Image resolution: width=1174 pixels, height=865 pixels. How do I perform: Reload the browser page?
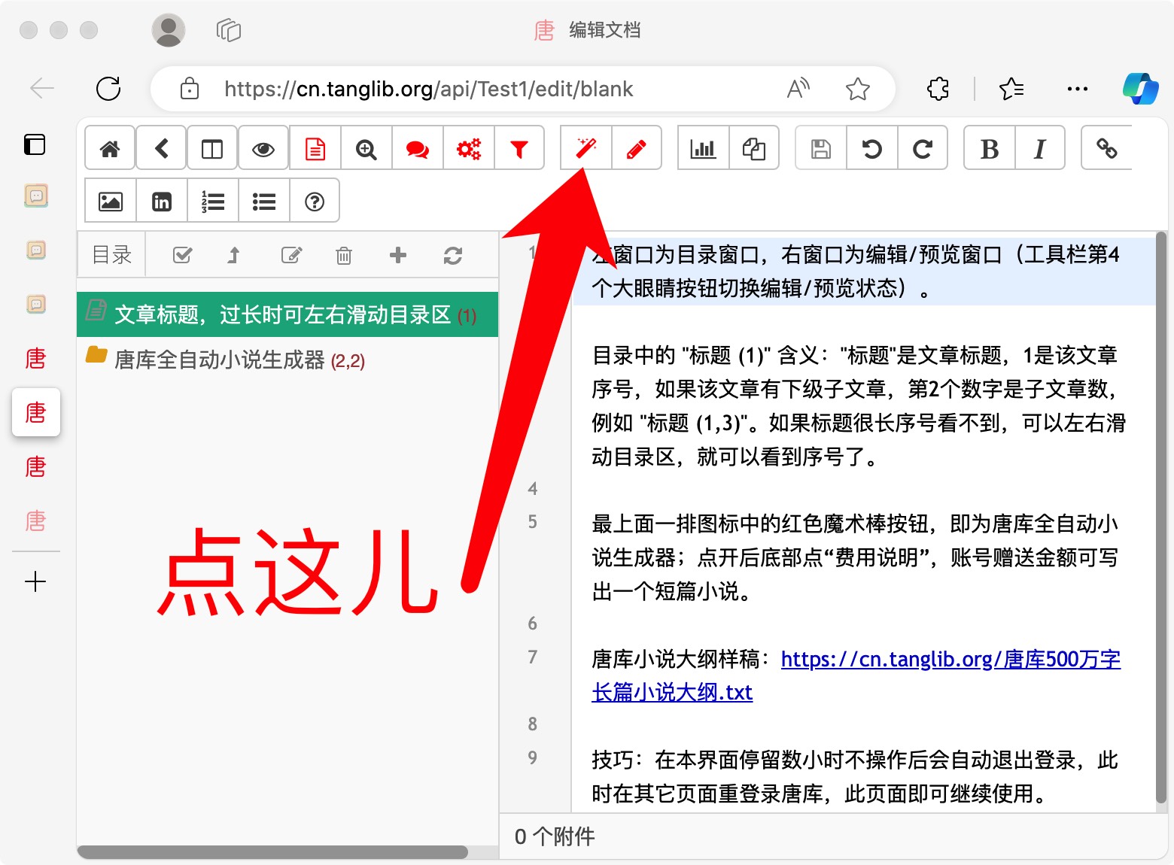pos(108,89)
